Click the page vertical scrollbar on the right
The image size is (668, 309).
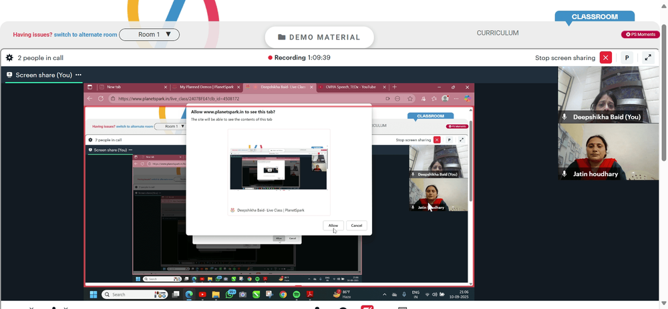point(664,91)
